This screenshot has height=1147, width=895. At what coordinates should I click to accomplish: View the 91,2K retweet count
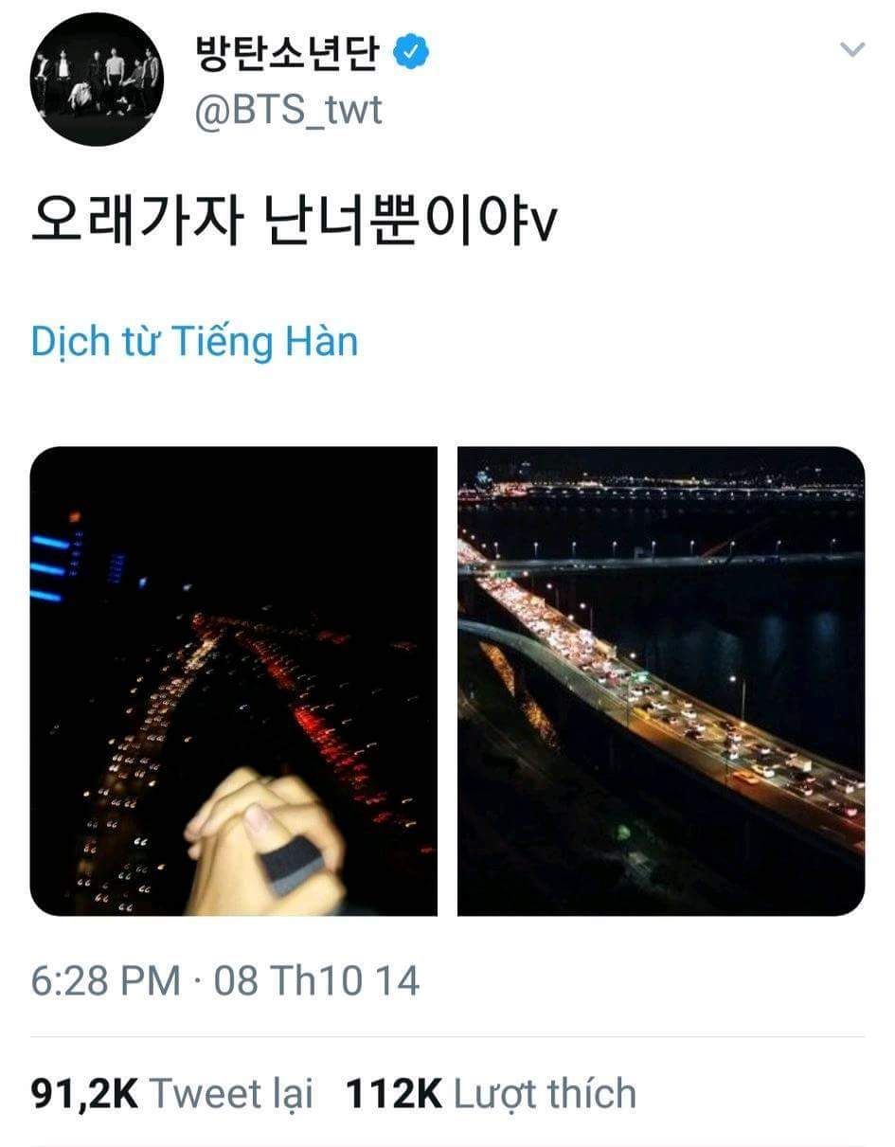[x=84, y=1094]
